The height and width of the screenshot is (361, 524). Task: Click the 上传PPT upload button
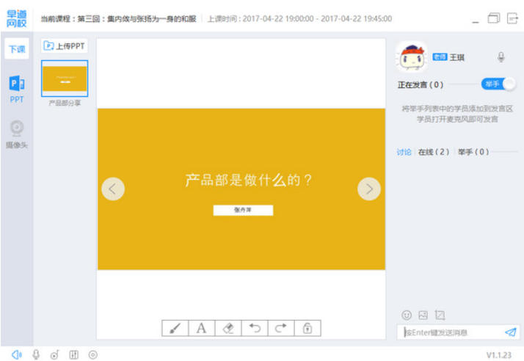point(65,45)
